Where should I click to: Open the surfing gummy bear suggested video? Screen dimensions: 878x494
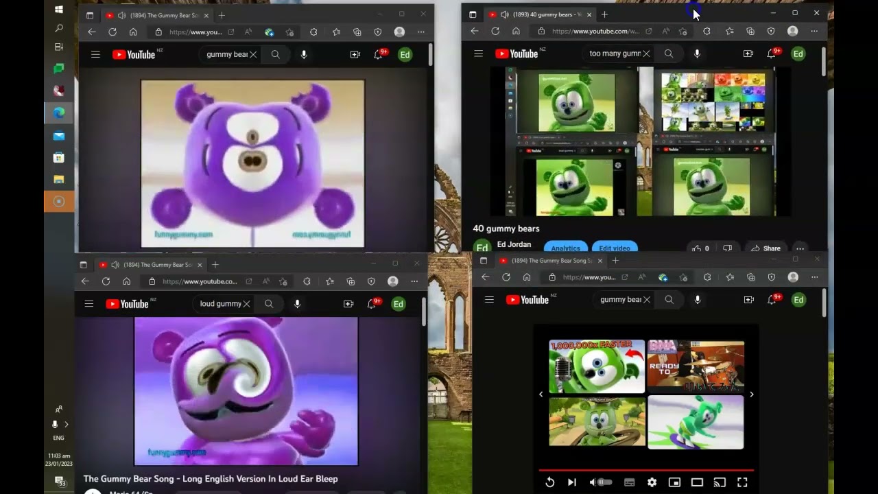click(696, 421)
